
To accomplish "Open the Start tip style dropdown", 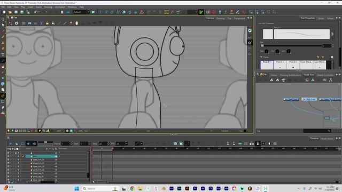I will click(267, 51).
